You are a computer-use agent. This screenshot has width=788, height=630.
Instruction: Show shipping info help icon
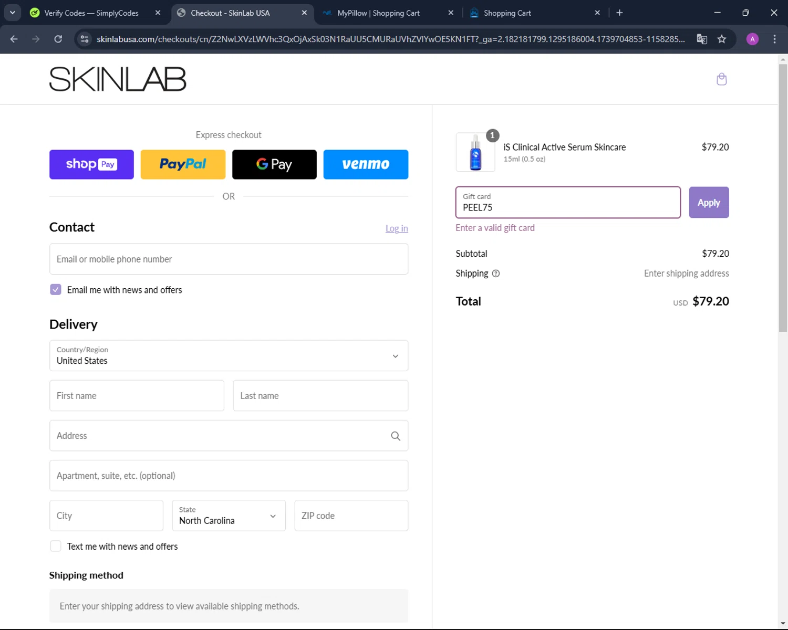tap(495, 274)
